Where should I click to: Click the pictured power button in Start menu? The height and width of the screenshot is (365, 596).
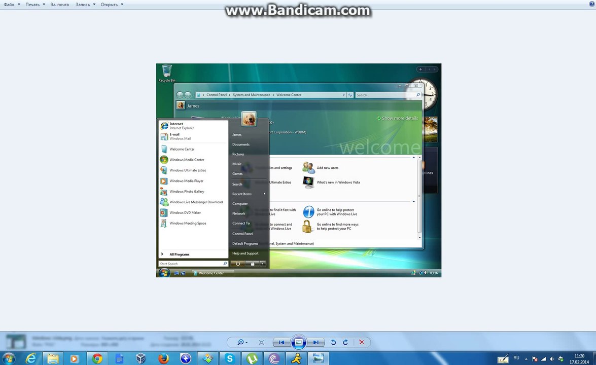tap(238, 264)
